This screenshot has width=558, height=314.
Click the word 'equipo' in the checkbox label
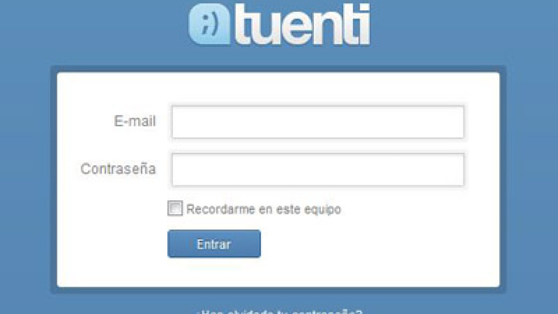[322, 210]
